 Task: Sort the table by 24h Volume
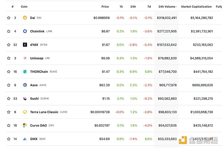point(168,7)
